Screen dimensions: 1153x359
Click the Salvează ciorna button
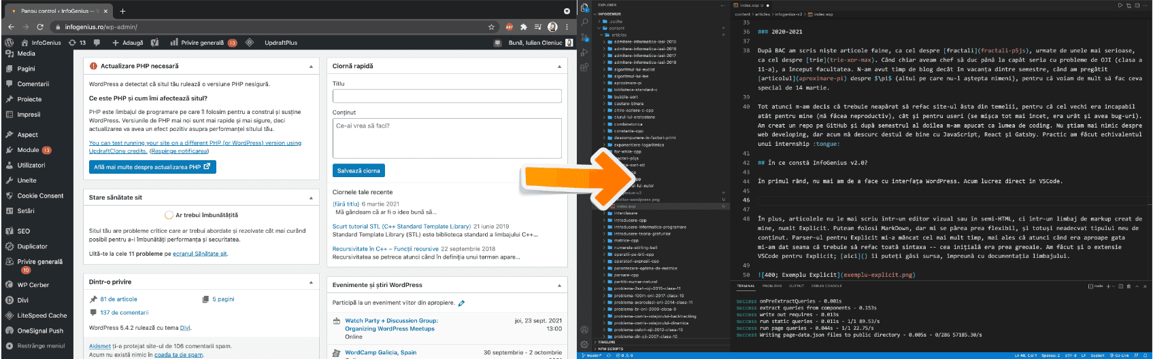358,171
